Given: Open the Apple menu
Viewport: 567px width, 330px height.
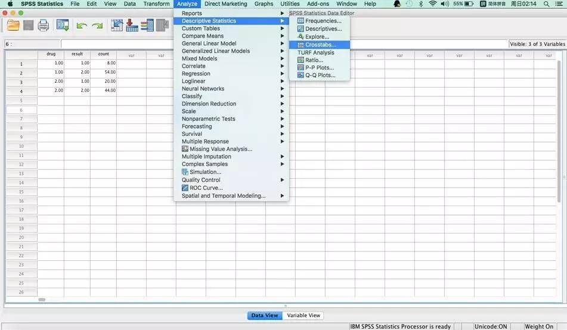Looking at the screenshot, I should point(10,4).
